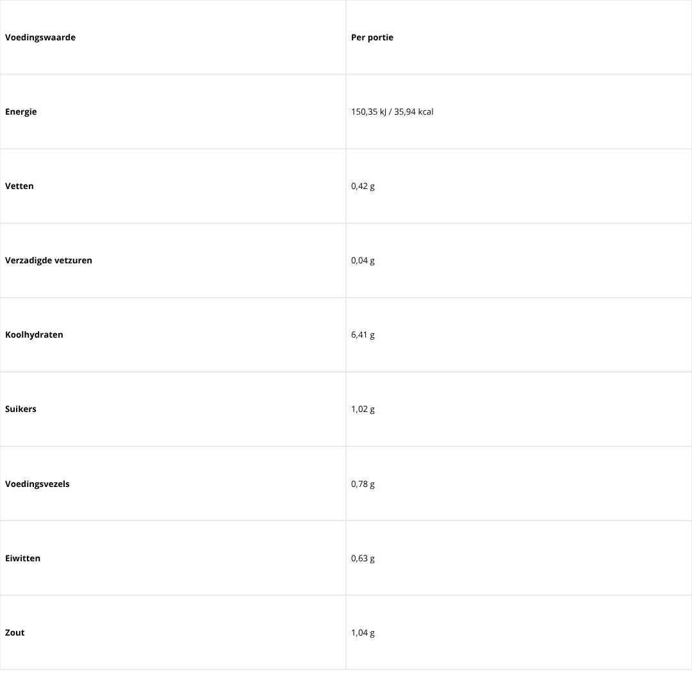
Task: Click the 6,41 g carbohydrates value
Action: (363, 335)
